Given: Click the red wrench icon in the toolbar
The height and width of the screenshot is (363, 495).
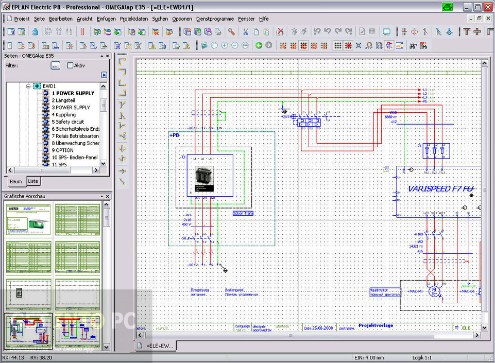Looking at the screenshot, I should (231, 31).
